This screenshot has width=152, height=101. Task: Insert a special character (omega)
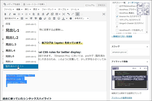(x=50, y=18)
